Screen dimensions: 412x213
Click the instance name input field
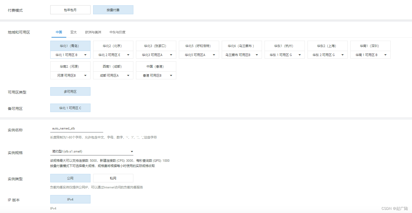click(76, 128)
